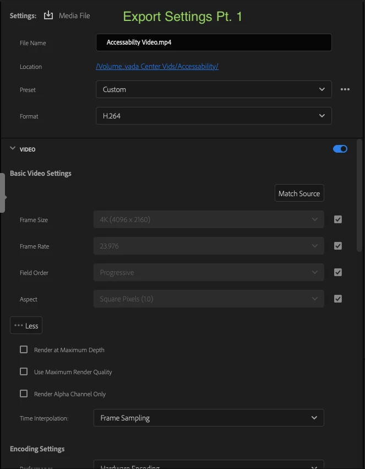Enable Use Maximum Render Quality
The width and height of the screenshot is (365, 469).
[24, 371]
